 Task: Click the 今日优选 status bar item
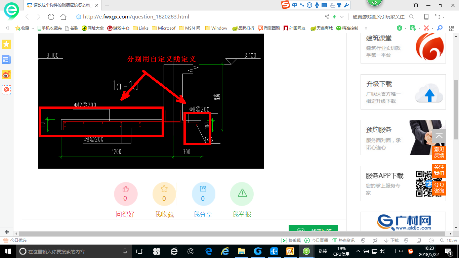click(15, 241)
